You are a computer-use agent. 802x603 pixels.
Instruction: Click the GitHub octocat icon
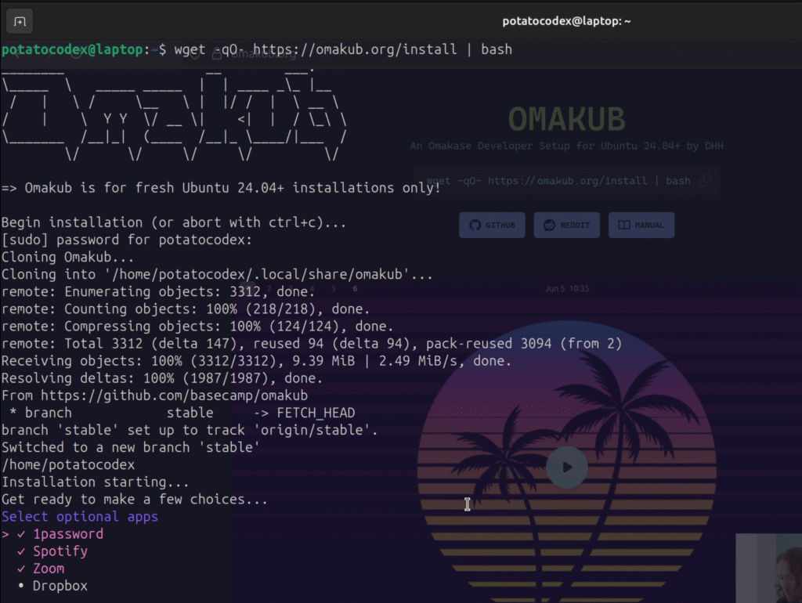475,225
